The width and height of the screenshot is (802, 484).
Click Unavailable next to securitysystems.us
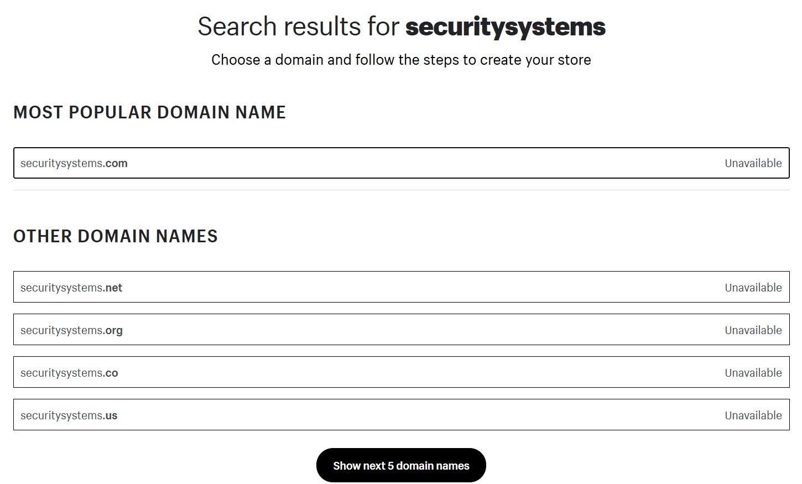click(753, 415)
